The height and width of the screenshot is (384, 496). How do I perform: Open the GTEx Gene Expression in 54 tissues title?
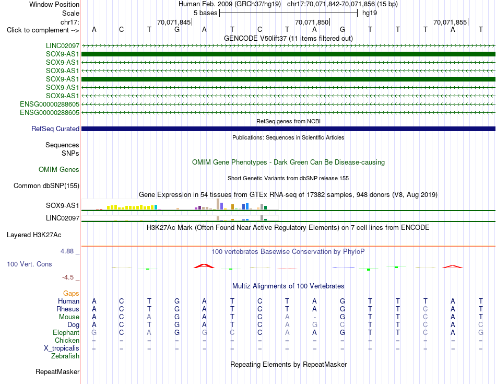tap(288, 195)
